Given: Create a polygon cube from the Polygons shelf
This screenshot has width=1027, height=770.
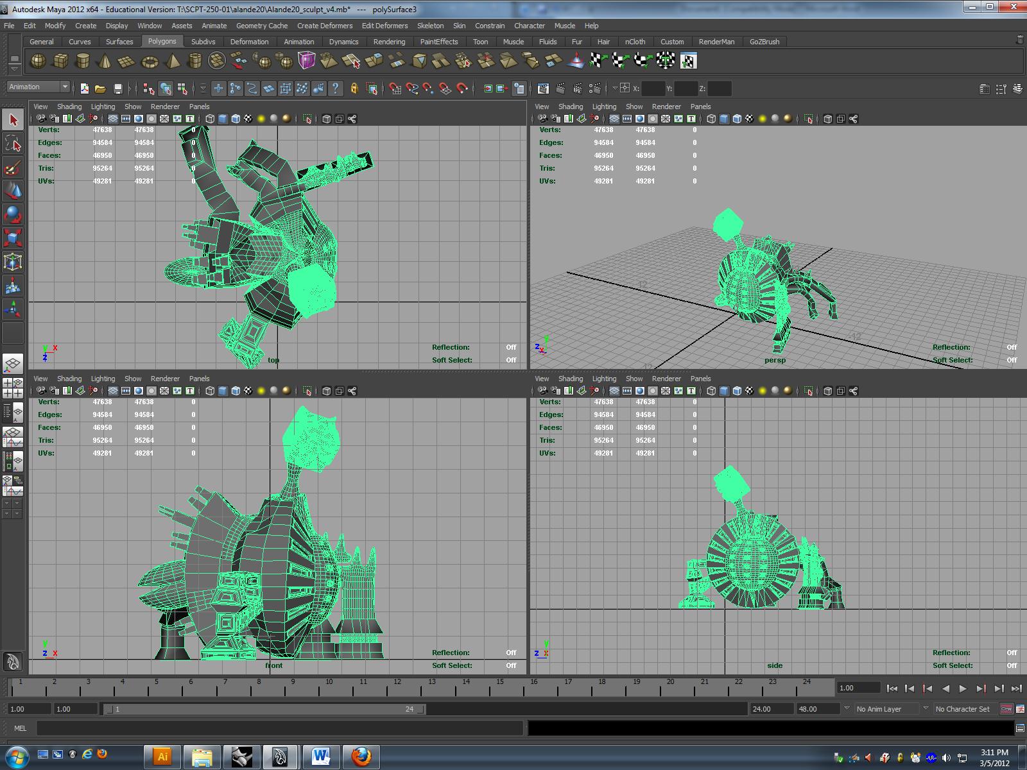Looking at the screenshot, I should (60, 60).
